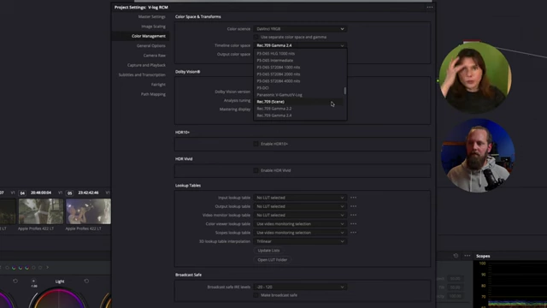Open Scopes lookup table dropdown
Image resolution: width=547 pixels, height=308 pixels.
(x=300, y=233)
